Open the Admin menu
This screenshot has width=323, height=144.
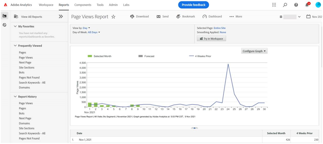pyautogui.click(x=113, y=5)
